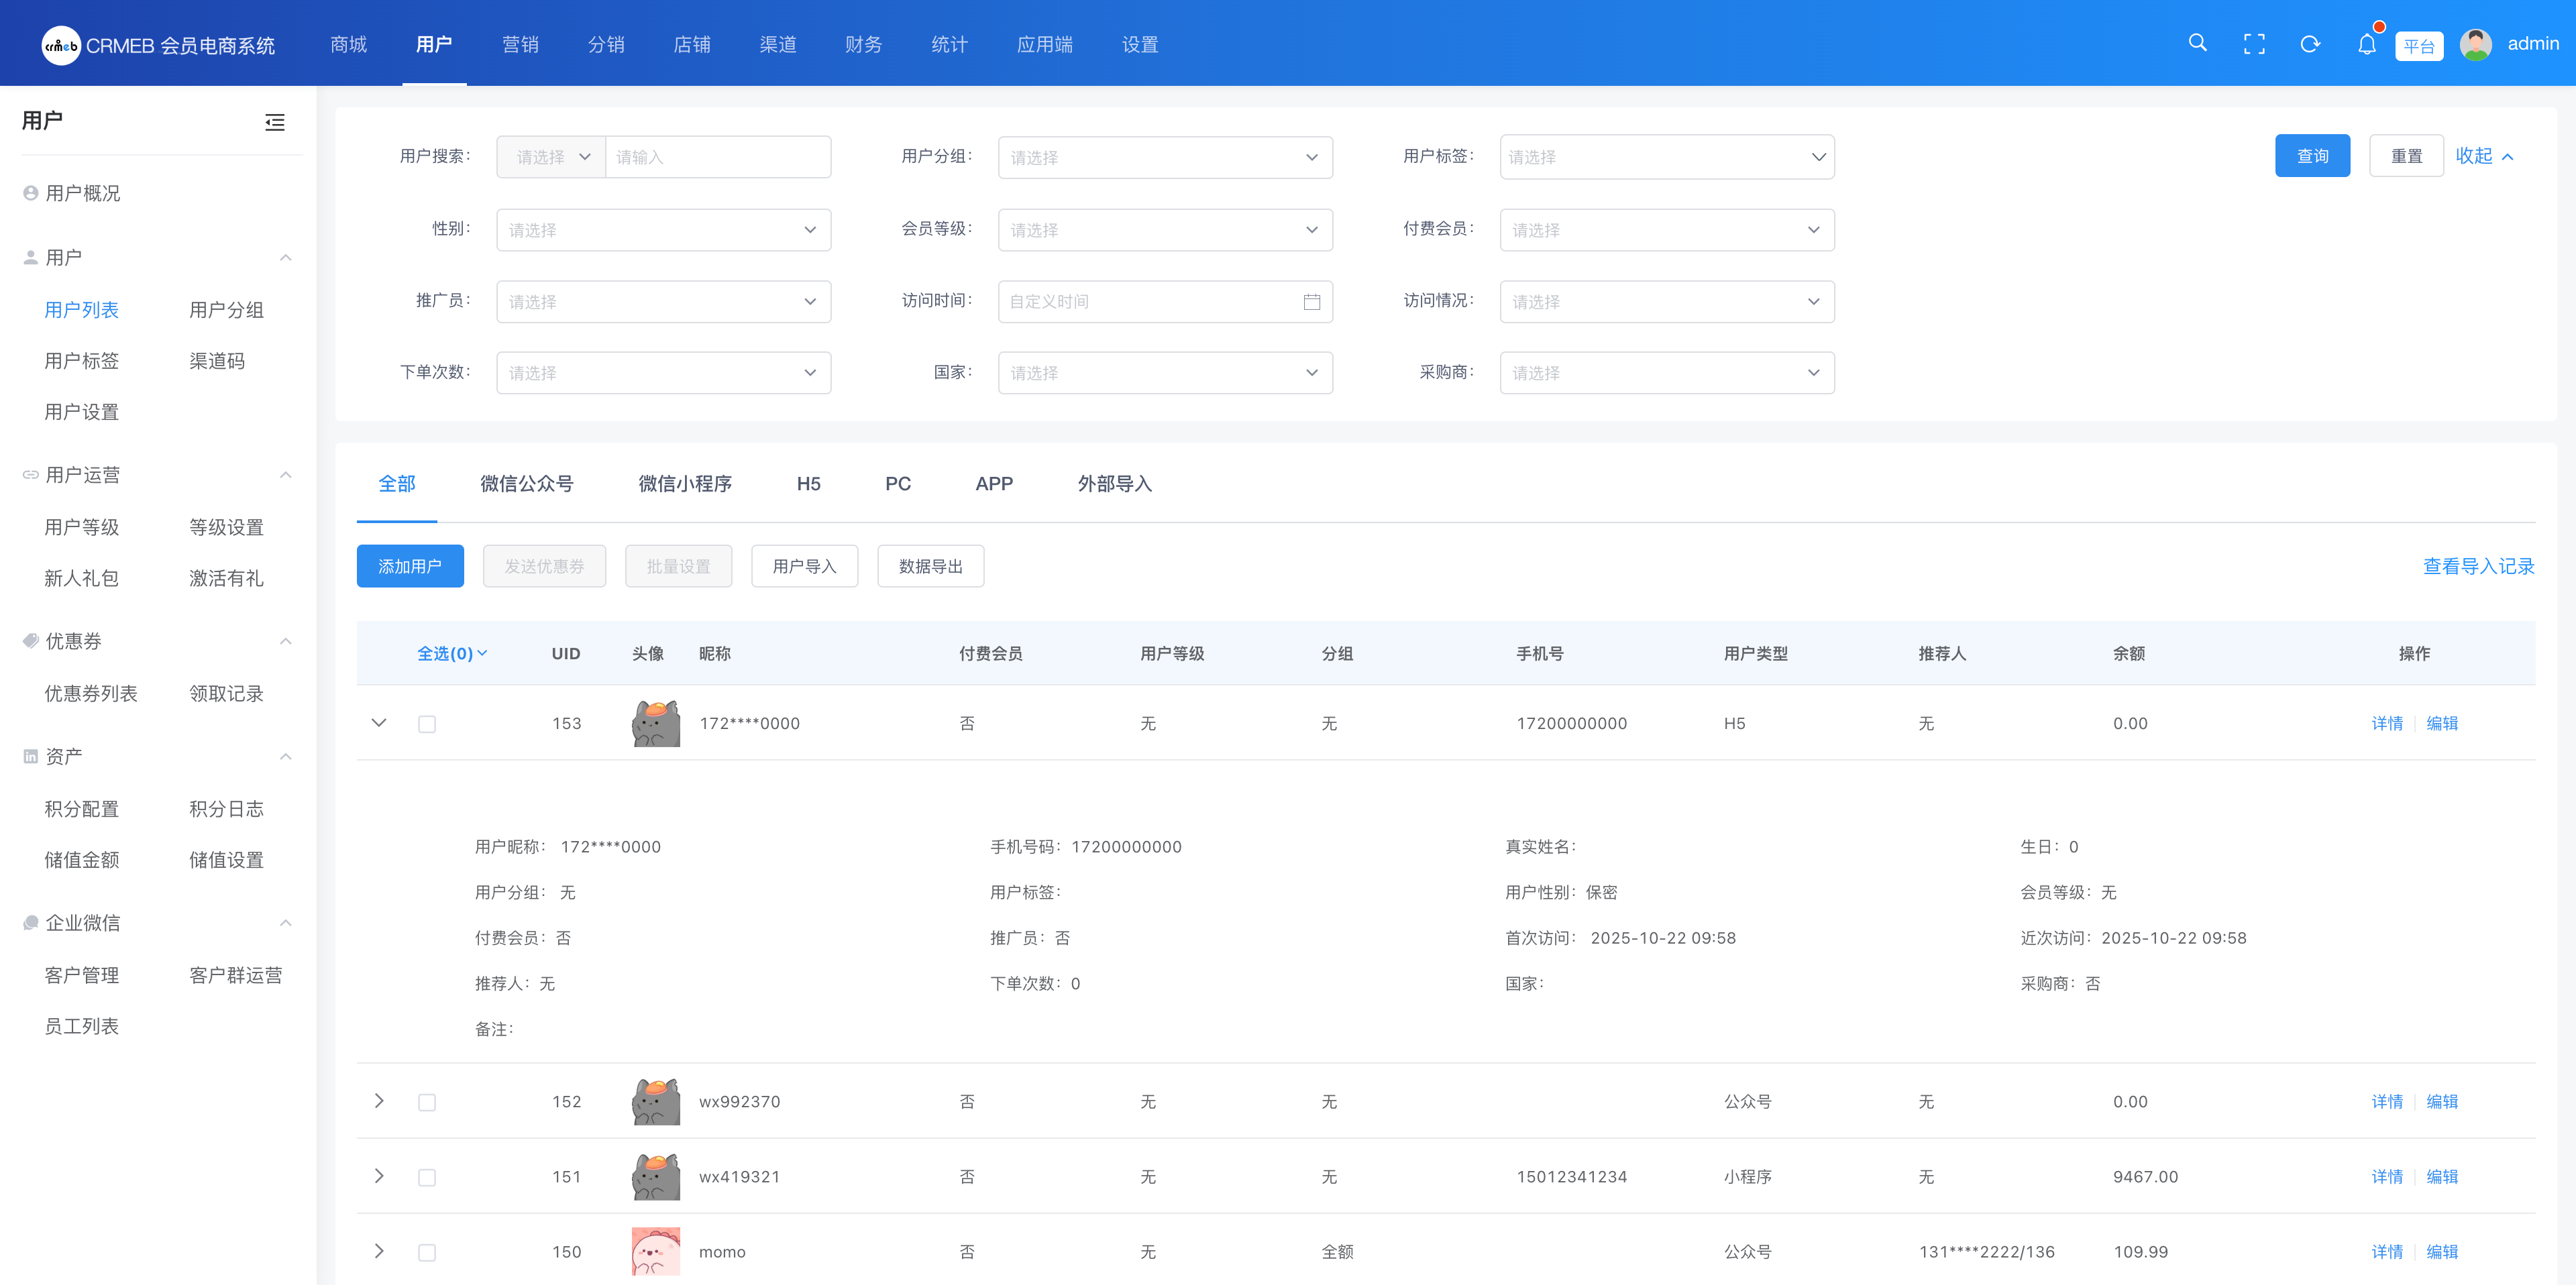Open the calendar picker in 访问时间 field
Image resolution: width=2576 pixels, height=1285 pixels.
1313,301
